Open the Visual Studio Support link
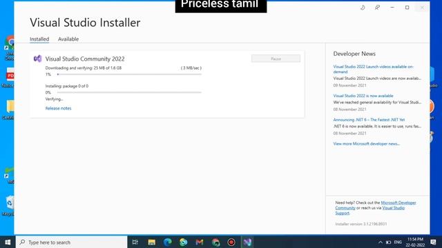442x248 pixels. click(x=370, y=211)
